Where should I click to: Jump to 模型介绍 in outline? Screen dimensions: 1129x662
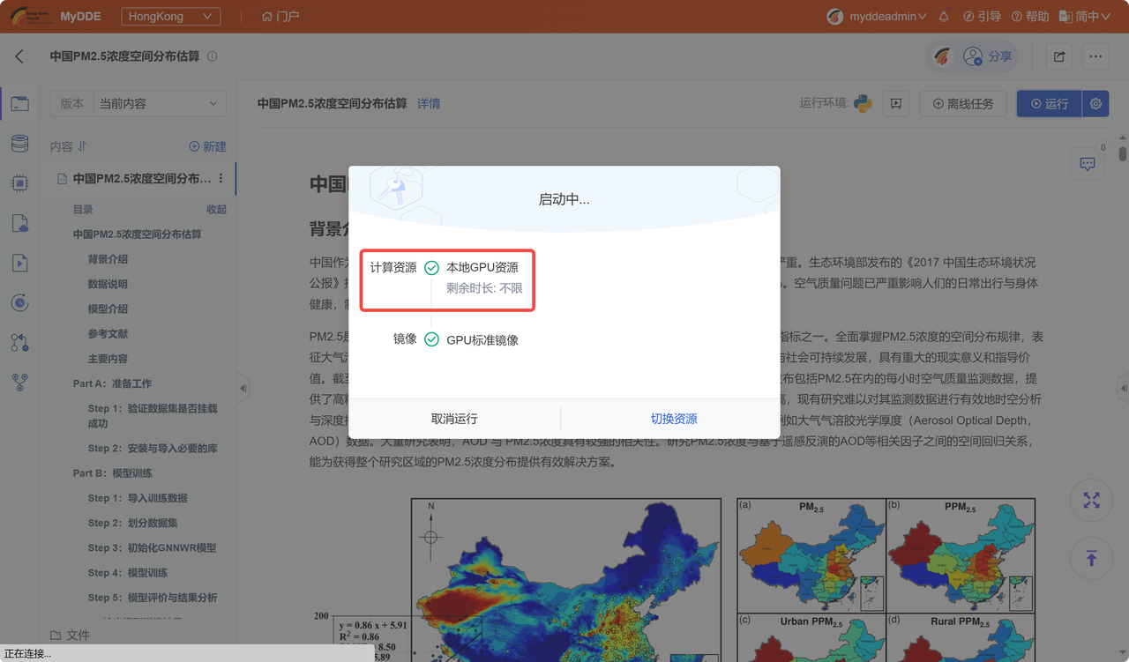[x=108, y=309]
